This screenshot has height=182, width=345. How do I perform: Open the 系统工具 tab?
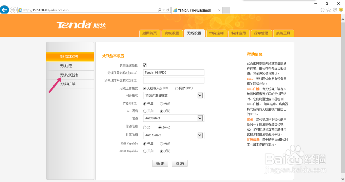(x=283, y=33)
